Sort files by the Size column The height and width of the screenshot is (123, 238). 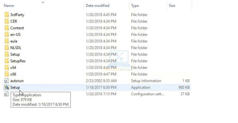(172, 6)
